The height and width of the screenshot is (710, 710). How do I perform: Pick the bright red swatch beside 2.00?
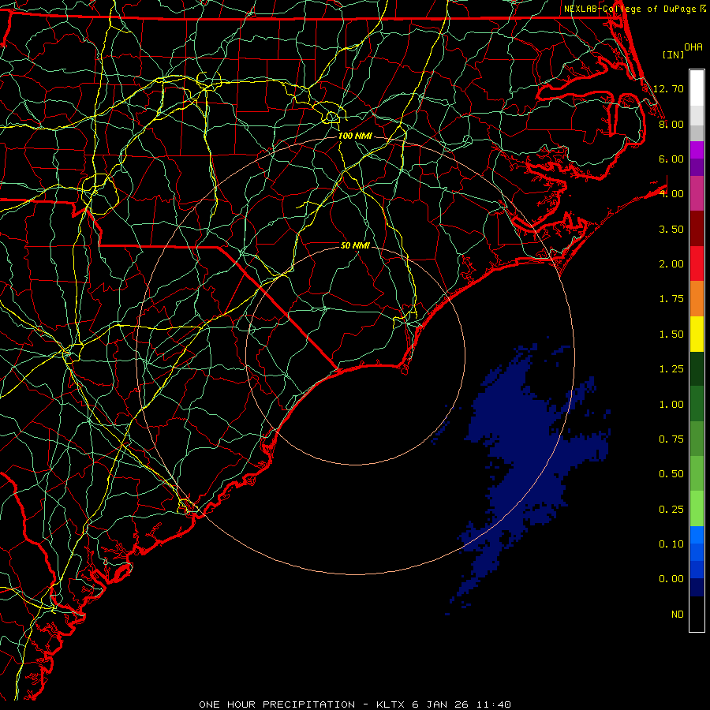pyautogui.click(x=697, y=263)
